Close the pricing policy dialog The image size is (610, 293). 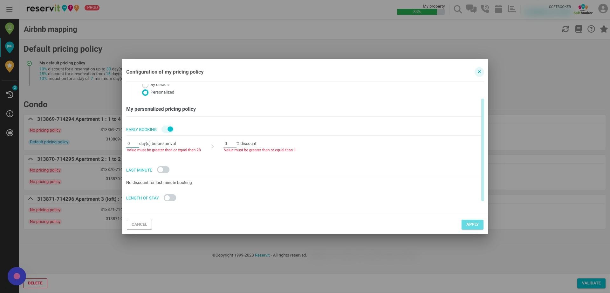(479, 72)
